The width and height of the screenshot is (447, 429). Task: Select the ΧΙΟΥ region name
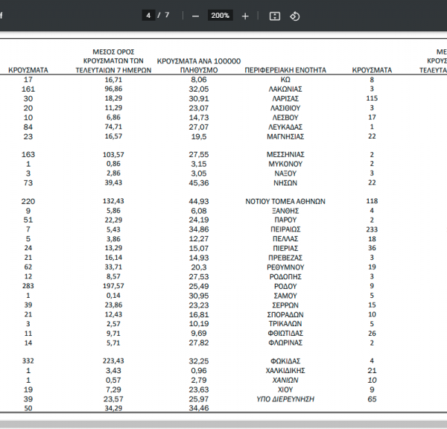285,390
